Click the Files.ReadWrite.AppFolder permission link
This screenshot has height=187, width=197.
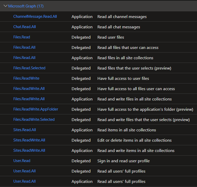[x=36, y=109]
